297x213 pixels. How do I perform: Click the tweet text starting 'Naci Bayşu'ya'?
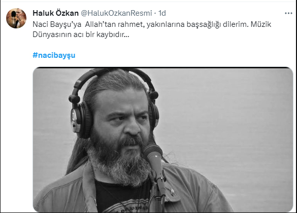(x=152, y=29)
